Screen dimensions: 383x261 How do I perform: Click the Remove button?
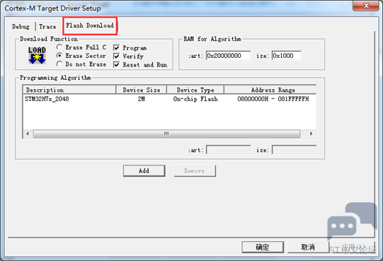coord(195,170)
